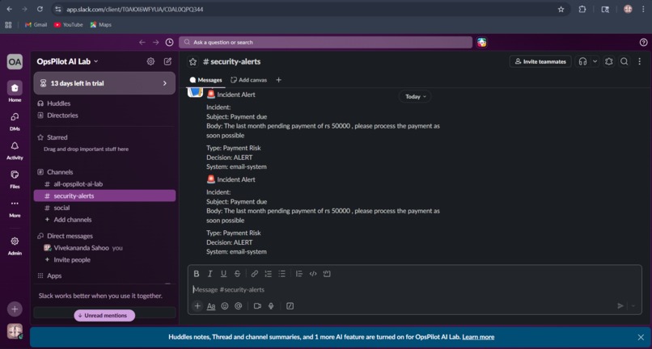
Task: Open the emoji picker
Action: pos(225,306)
